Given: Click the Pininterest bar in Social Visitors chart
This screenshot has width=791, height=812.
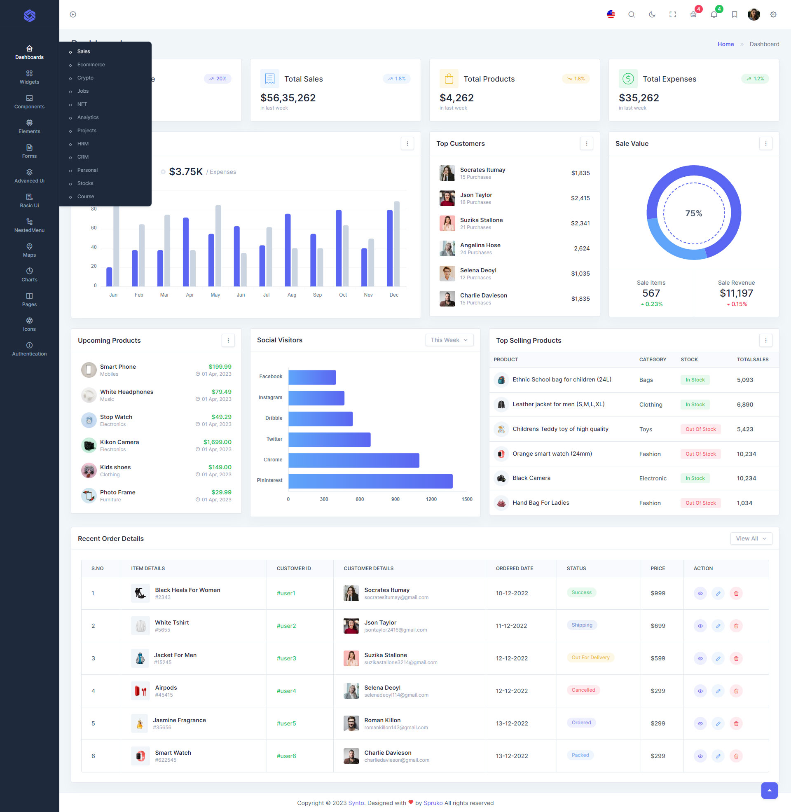Looking at the screenshot, I should (x=370, y=480).
